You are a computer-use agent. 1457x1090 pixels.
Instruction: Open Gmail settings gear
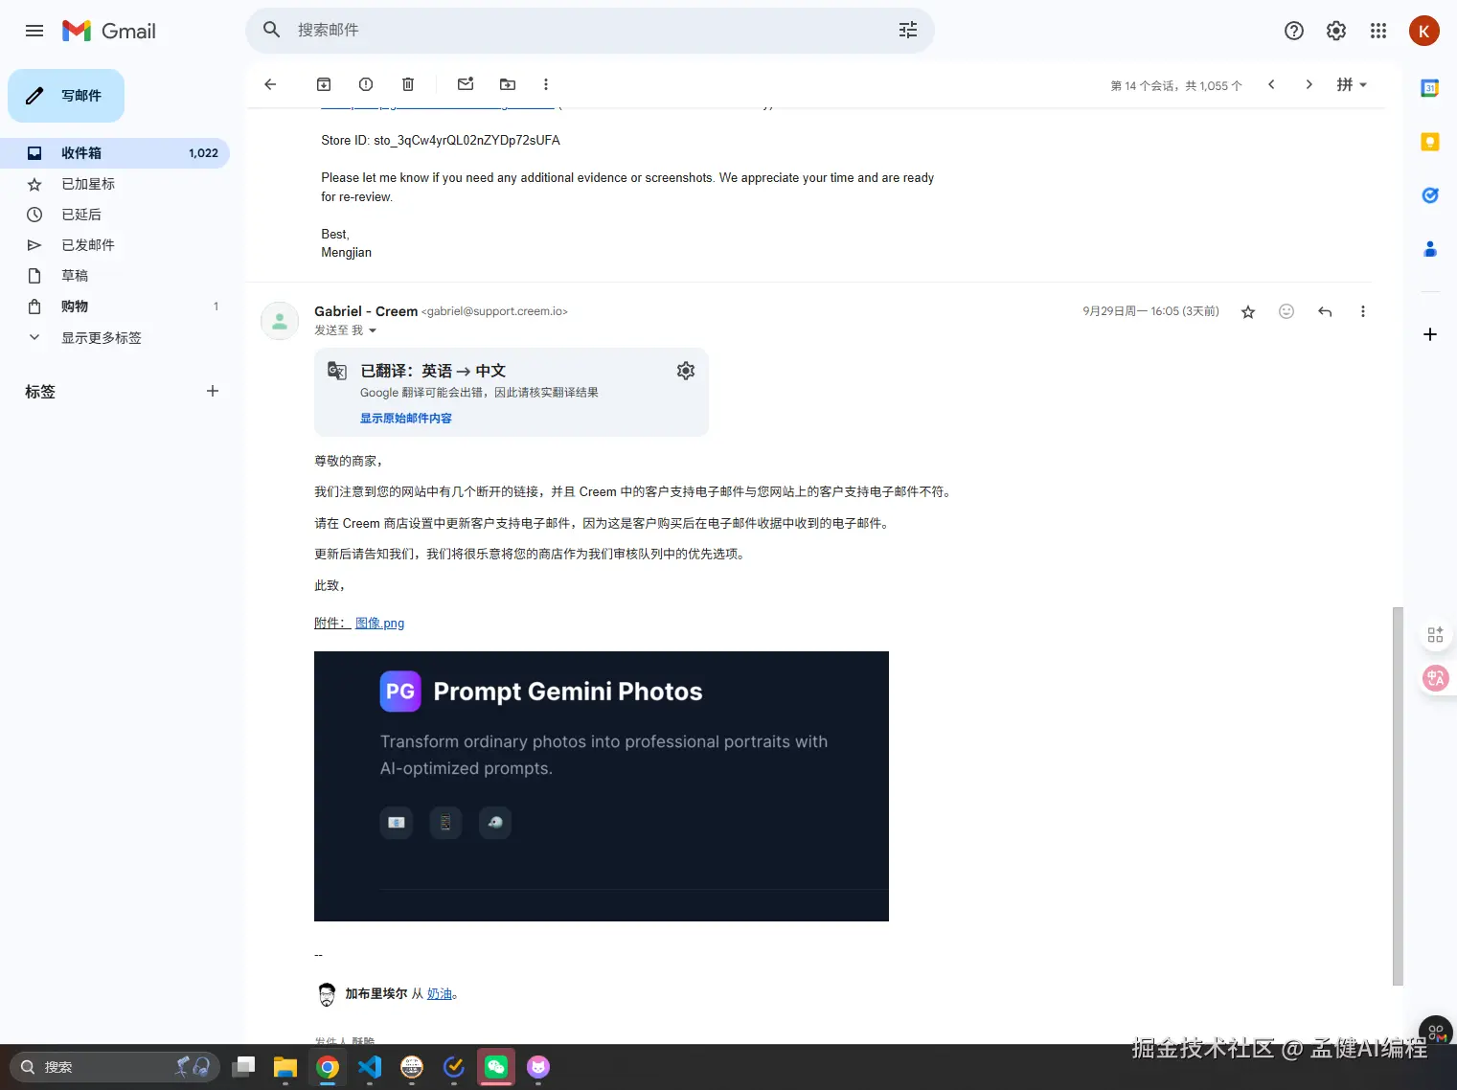coord(1336,31)
